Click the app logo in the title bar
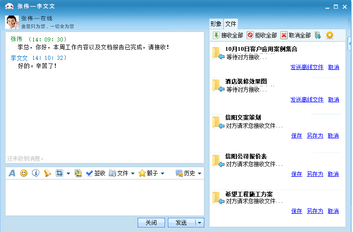 pos(9,6)
